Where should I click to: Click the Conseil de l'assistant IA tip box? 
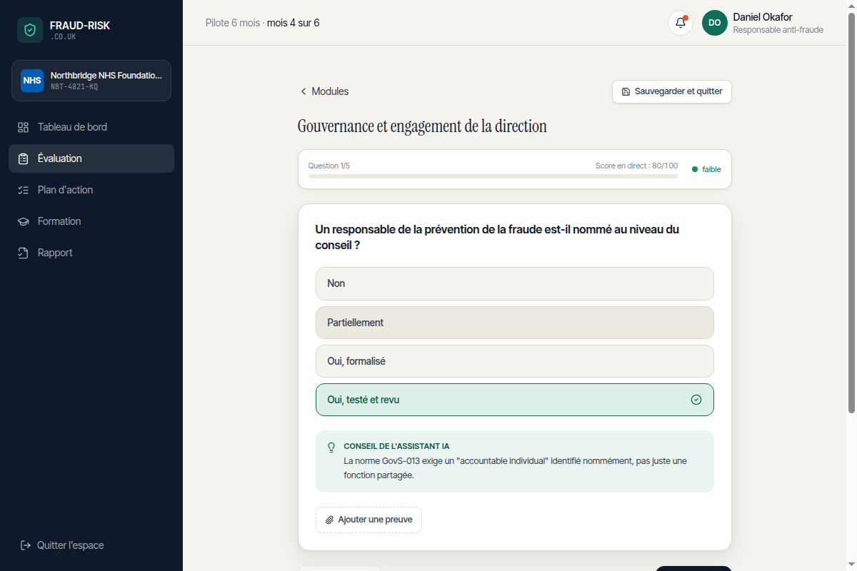point(515,461)
